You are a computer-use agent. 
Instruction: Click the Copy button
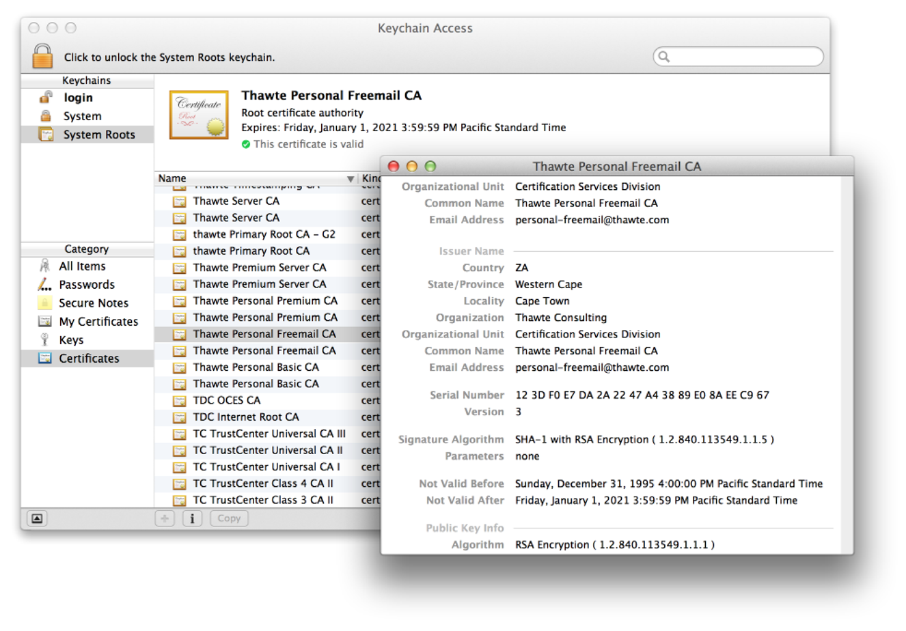[x=229, y=519]
